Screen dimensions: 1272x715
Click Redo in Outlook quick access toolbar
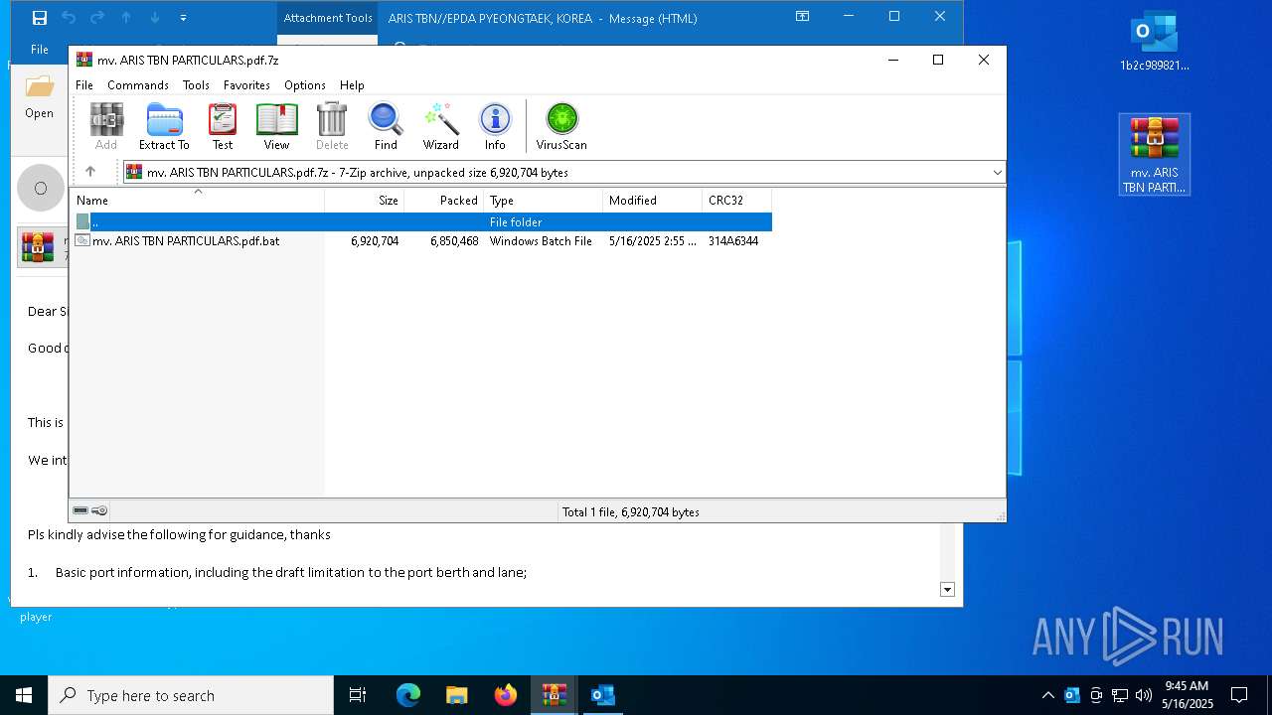pyautogui.click(x=97, y=18)
